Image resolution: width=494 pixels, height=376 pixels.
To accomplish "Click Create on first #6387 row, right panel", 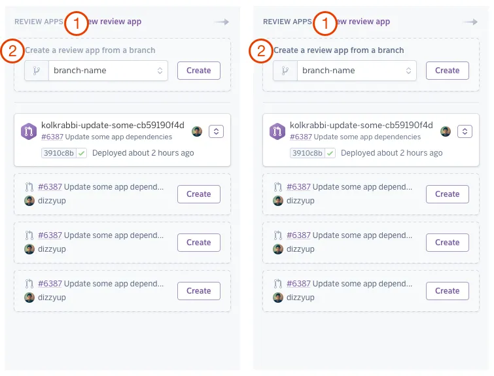I will coord(448,194).
